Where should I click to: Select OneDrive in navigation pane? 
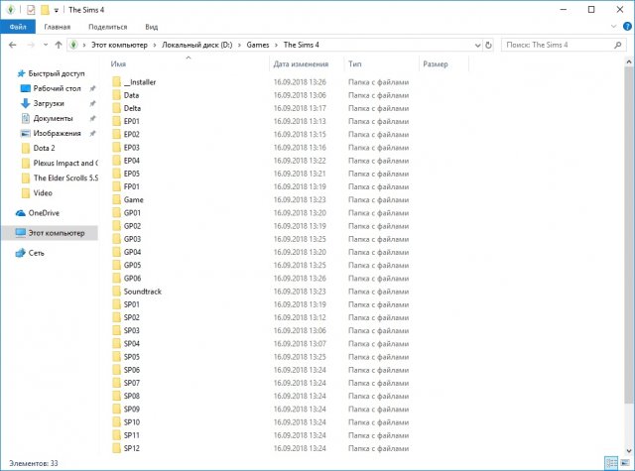[x=44, y=213]
